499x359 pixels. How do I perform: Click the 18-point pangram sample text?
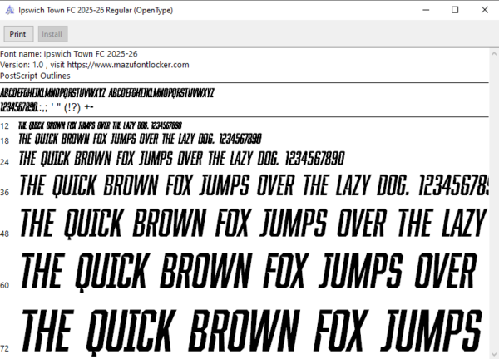[x=140, y=139]
